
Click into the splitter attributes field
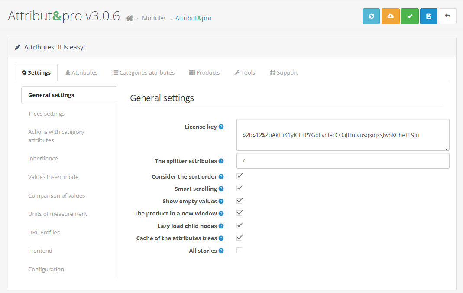343,161
